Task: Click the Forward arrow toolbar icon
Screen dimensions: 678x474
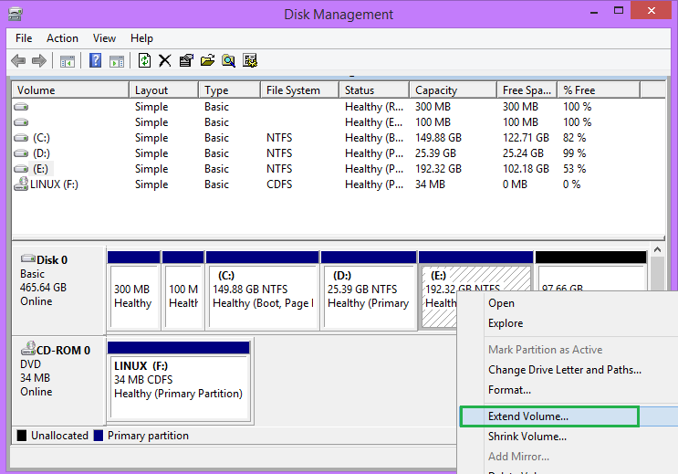Action: click(39, 60)
